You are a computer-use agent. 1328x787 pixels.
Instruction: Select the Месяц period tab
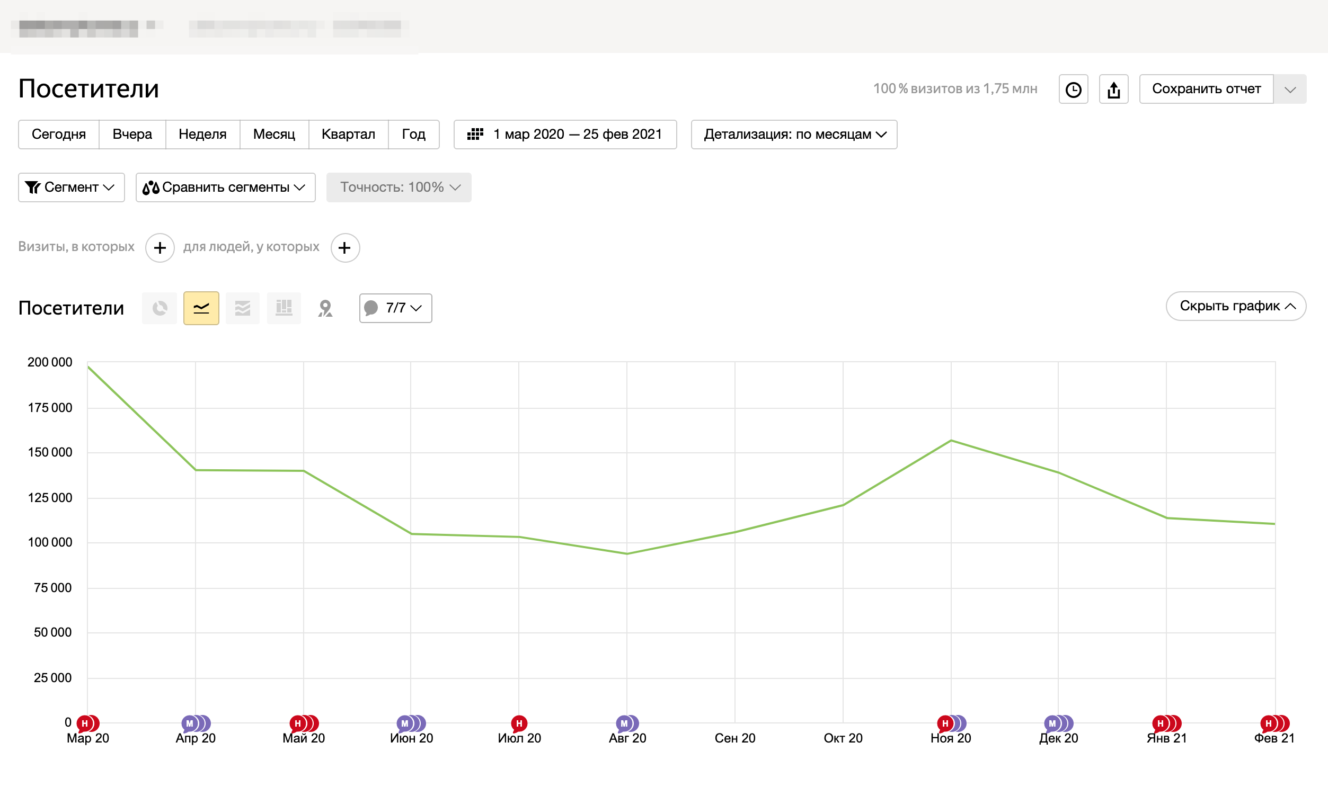point(274,135)
